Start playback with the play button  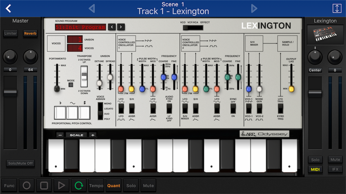(61, 186)
